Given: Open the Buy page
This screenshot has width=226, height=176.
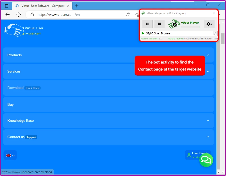Looking at the screenshot, I should point(108,104).
